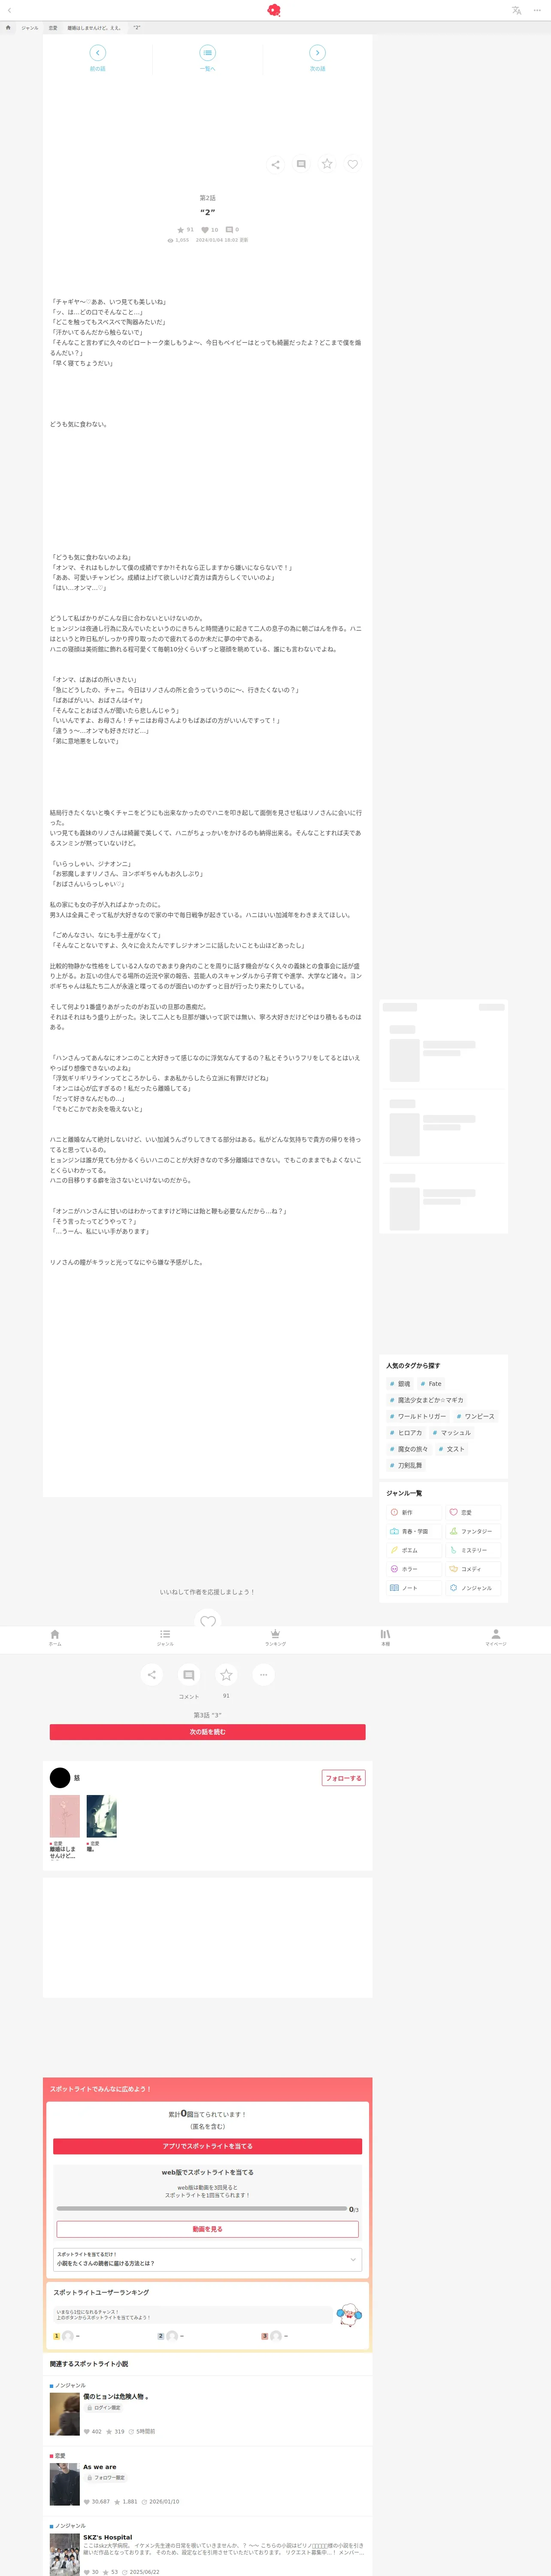Open the ミステリー genre
Screen dimensions: 551x2576
click(473, 1550)
